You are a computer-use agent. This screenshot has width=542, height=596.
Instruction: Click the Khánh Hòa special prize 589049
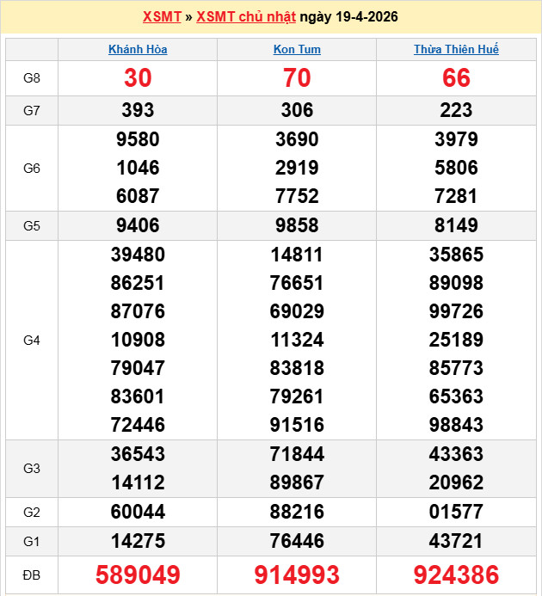coord(138,574)
